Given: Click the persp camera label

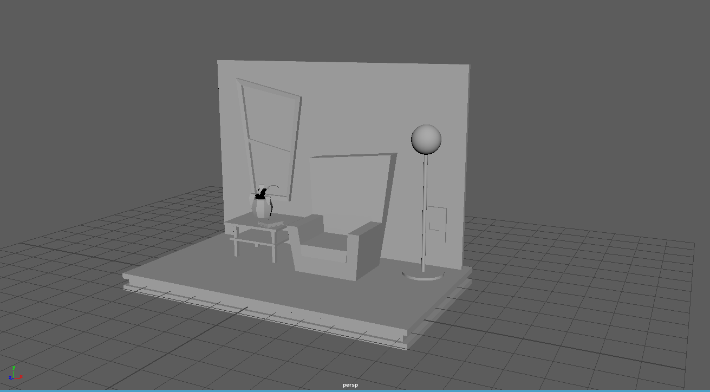Looking at the screenshot, I should coord(350,385).
